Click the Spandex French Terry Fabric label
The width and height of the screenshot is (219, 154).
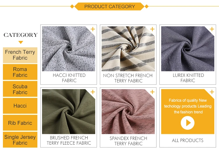pyautogui.click(x=128, y=141)
